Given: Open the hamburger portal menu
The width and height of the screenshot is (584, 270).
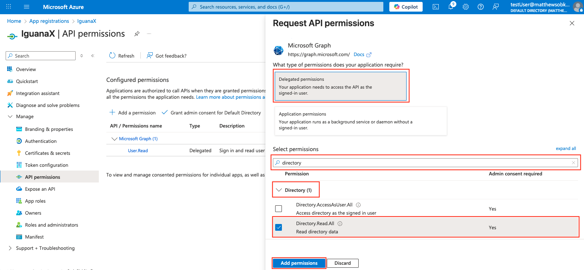Looking at the screenshot, I should point(27,7).
